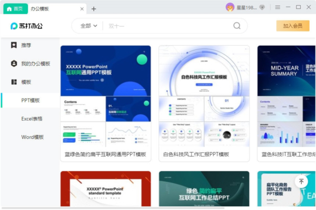Click title 白色科技风工作汇报PPT模板
The height and width of the screenshot is (210, 316).
coord(196,154)
